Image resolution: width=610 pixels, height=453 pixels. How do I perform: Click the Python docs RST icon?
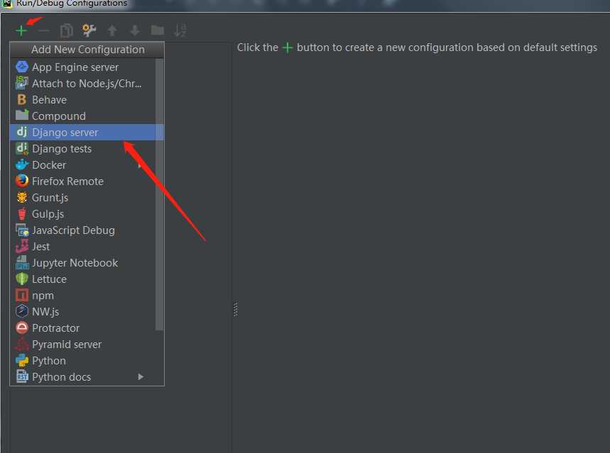(x=22, y=376)
